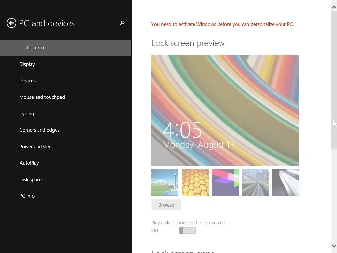Image resolution: width=337 pixels, height=253 pixels.
Task: Go to Power and sleep
Action: click(37, 147)
